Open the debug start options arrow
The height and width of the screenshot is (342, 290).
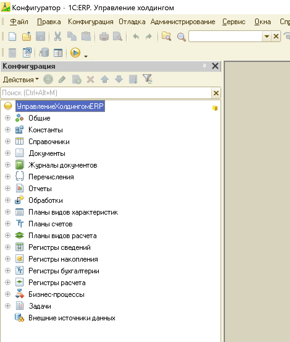point(86,56)
